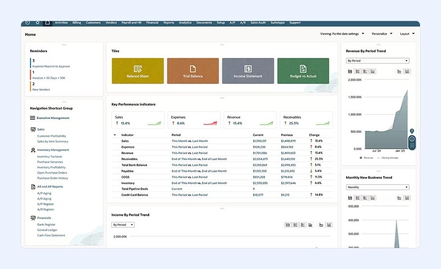441x269 pixels.
Task: Click the Receivables KPI card
Action: coord(306,120)
